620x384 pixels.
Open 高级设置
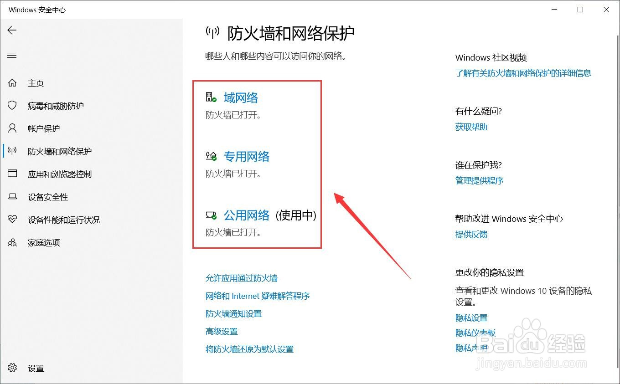[x=222, y=331]
